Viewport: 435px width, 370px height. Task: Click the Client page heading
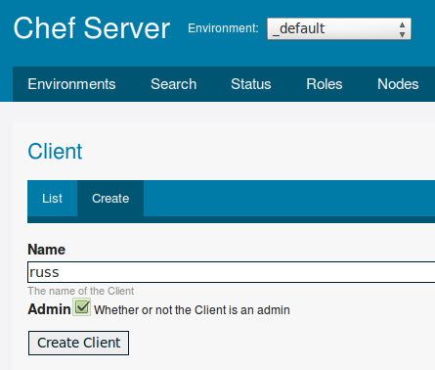[55, 152]
